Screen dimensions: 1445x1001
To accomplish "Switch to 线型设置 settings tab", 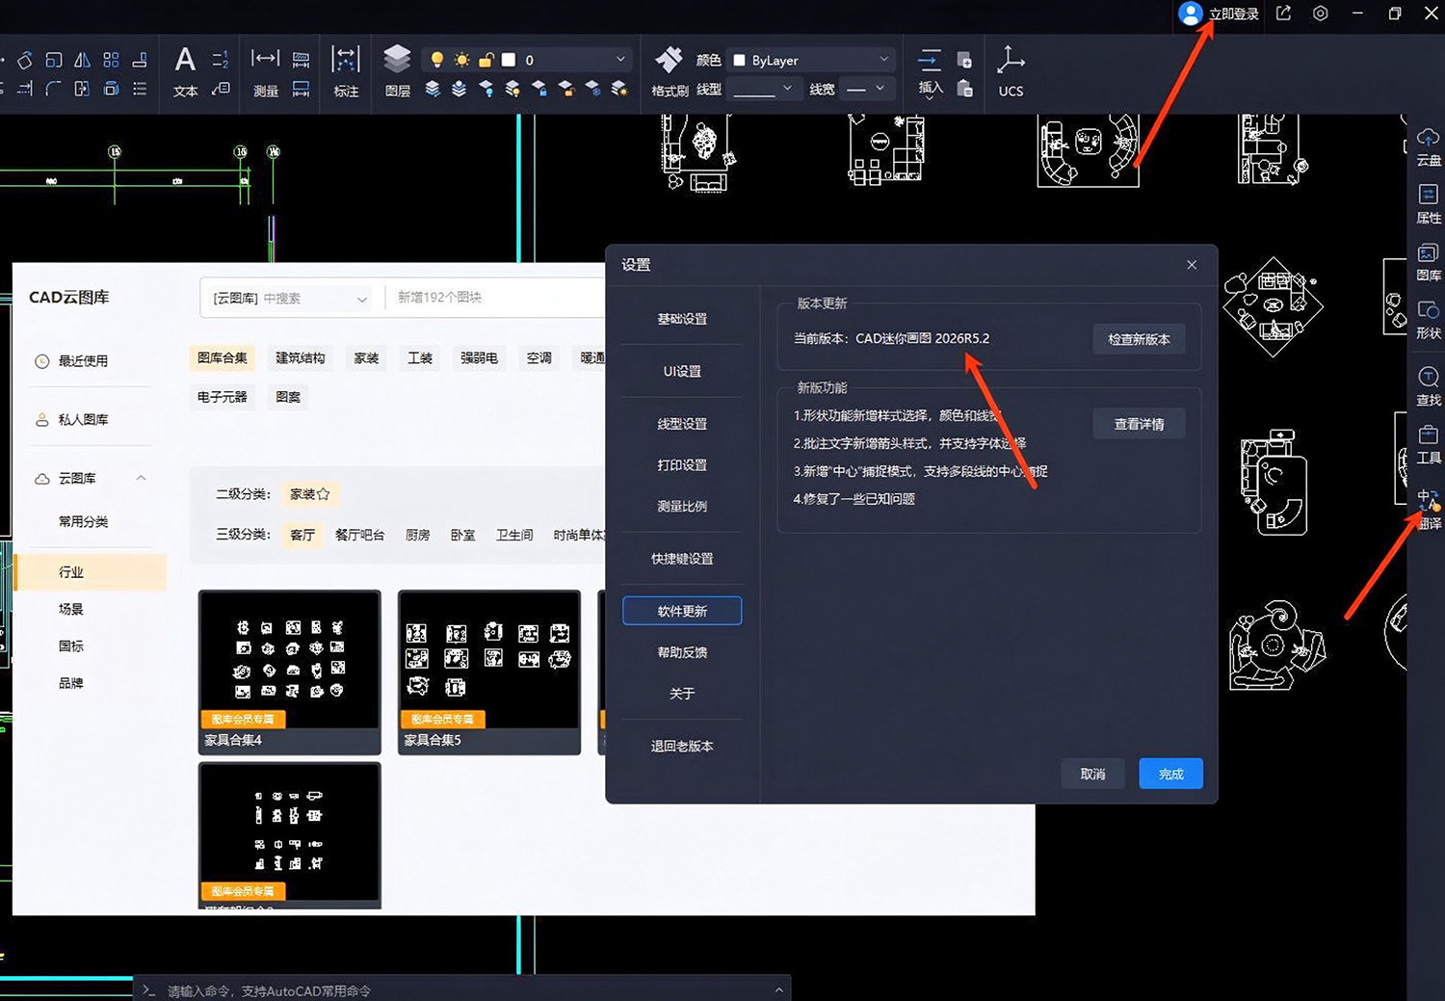I will pyautogui.click(x=682, y=424).
